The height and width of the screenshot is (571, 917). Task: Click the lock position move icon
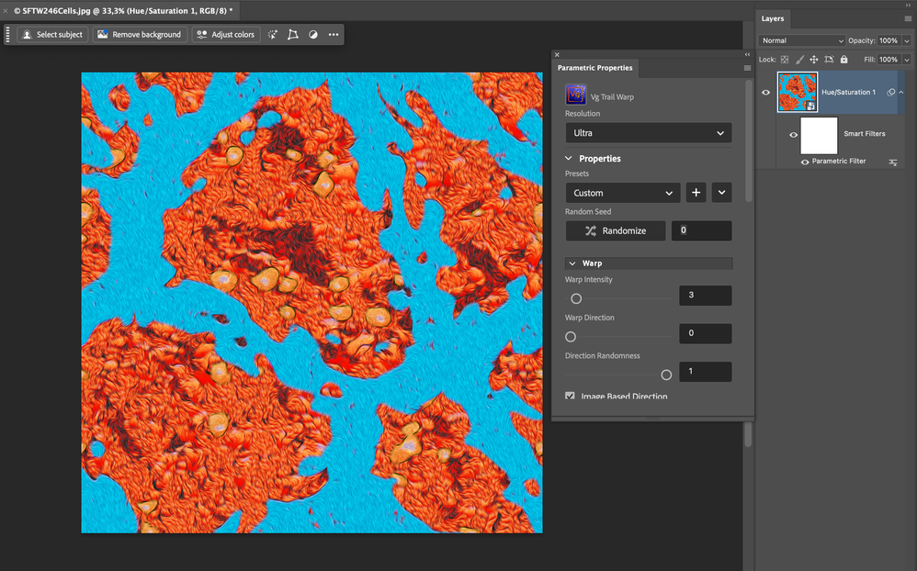pos(814,60)
